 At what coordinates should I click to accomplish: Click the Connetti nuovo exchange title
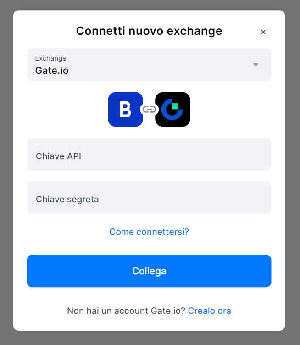click(149, 31)
